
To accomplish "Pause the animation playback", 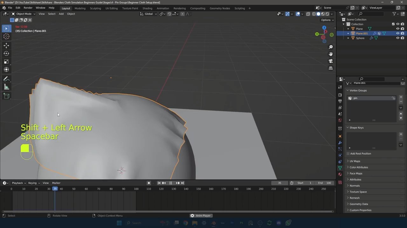I will [171, 183].
